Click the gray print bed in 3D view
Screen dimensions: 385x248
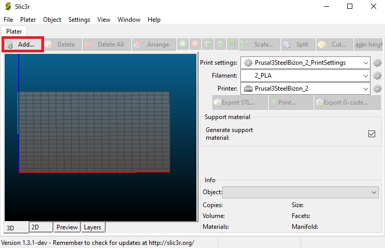(x=93, y=132)
